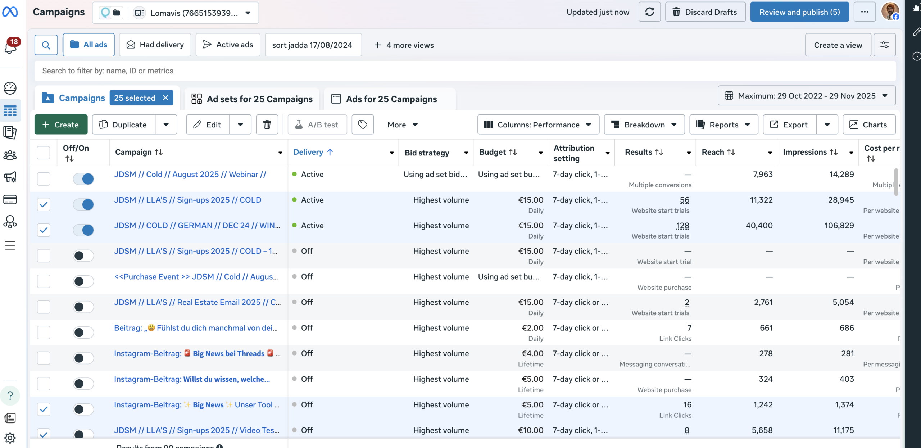This screenshot has width=921, height=448.
Task: Click Review and publish (5) button
Action: click(x=799, y=12)
